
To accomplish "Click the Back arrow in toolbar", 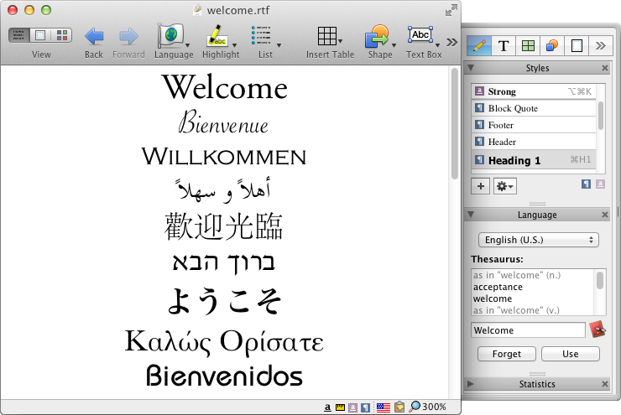I will click(94, 36).
